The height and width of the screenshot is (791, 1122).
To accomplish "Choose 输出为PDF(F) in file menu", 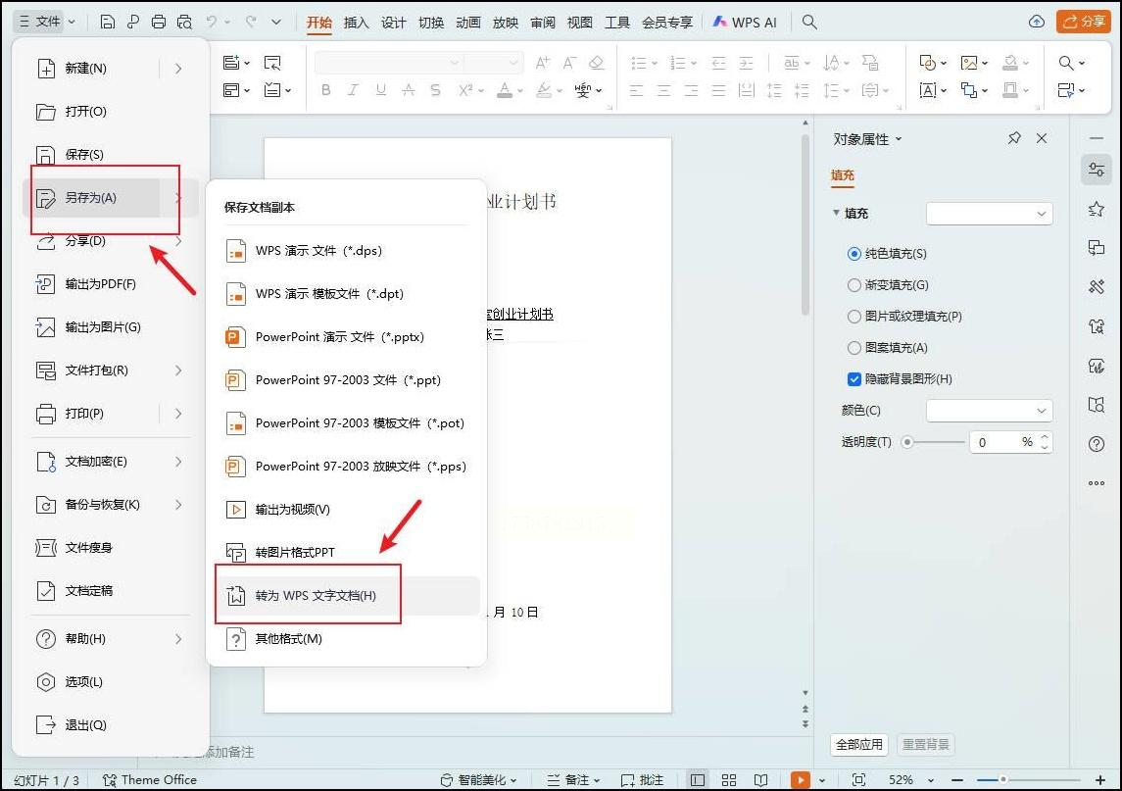I will 108,284.
